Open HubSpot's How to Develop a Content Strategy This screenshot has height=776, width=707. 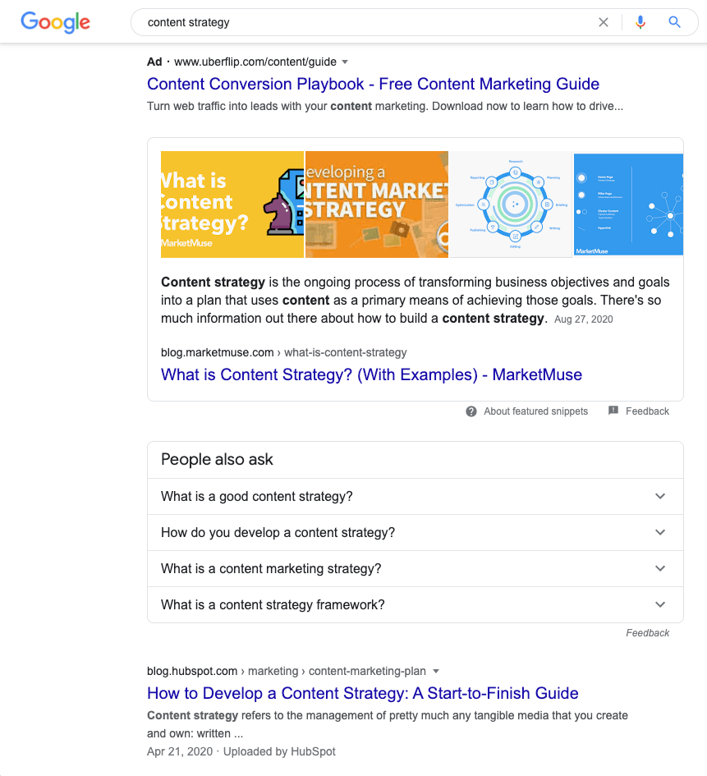tap(362, 693)
